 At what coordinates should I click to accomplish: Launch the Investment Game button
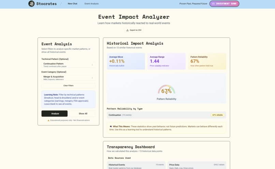(x=224, y=3)
